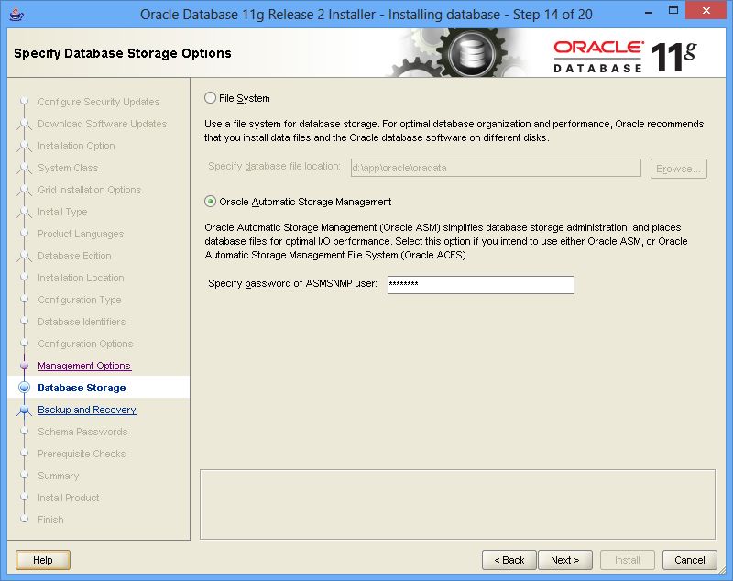This screenshot has height=581, width=733.
Task: Click the Configuration Type step
Action: tap(80, 299)
